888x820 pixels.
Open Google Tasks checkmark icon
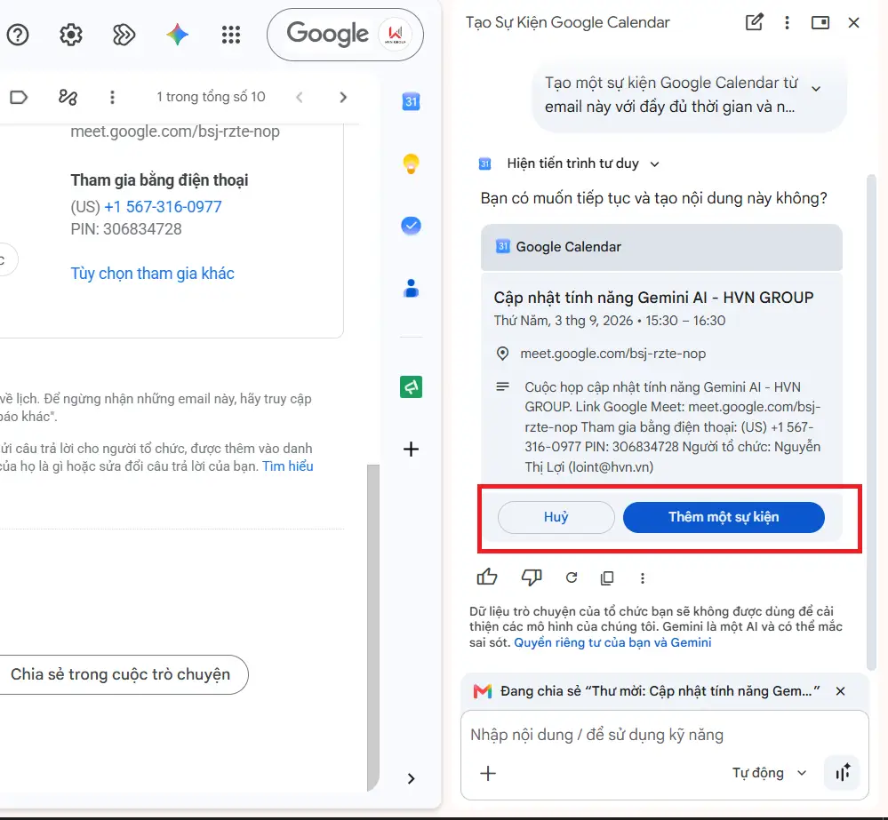coord(412,226)
